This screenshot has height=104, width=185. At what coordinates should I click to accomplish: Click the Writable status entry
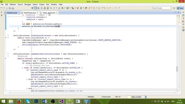(x=91, y=97)
